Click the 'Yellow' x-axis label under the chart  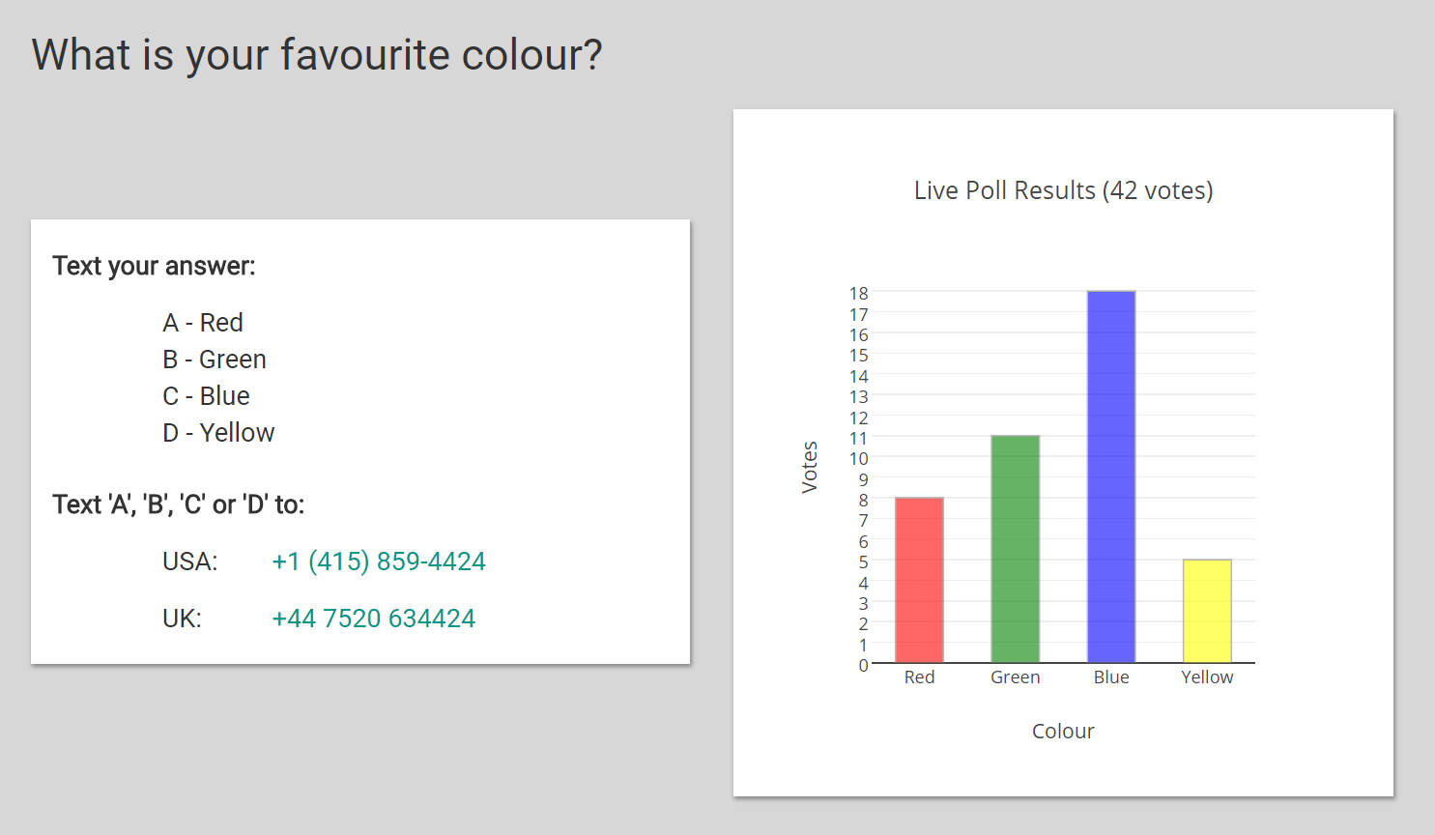1207,677
